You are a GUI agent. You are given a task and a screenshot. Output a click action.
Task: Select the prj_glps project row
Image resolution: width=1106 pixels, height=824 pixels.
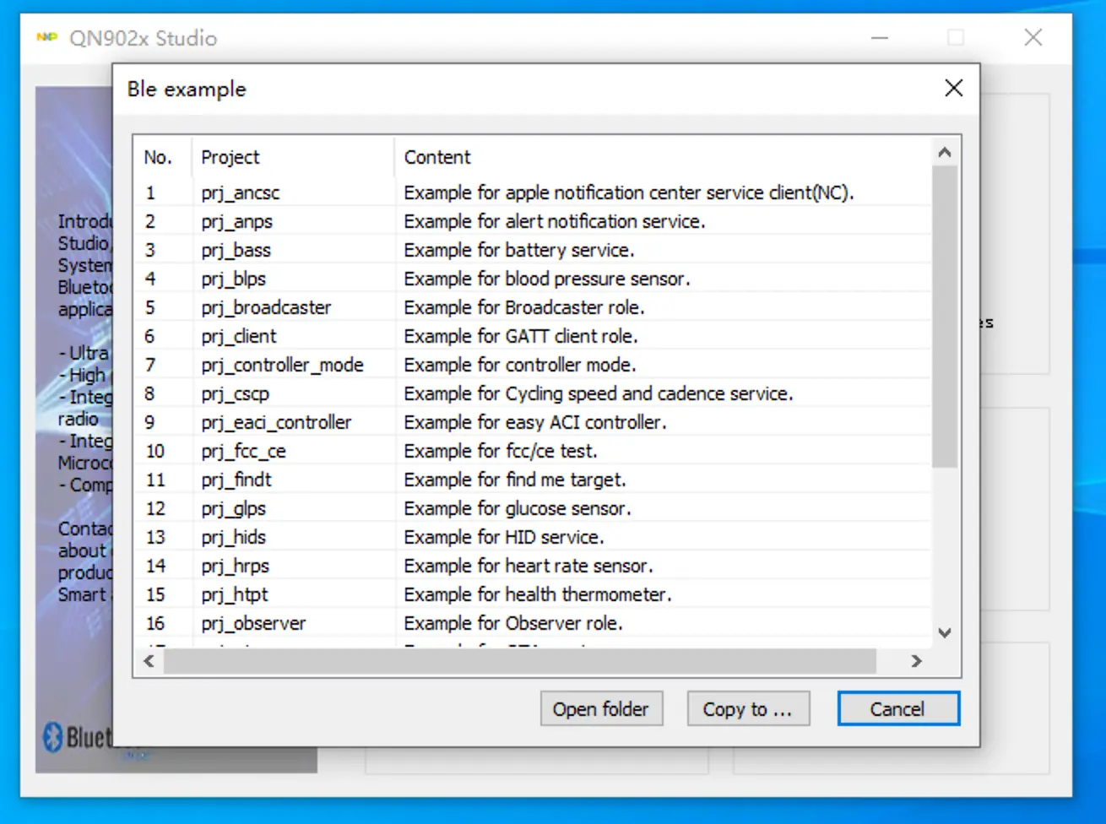tap(534, 508)
